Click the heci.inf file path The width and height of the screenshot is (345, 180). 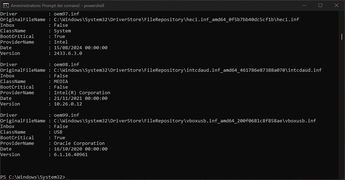point(176,20)
